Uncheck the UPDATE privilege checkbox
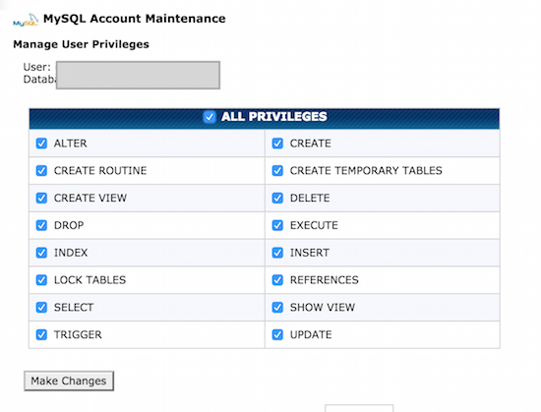This screenshot has width=541, height=412. tap(277, 334)
